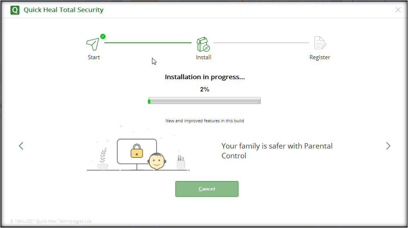
Task: Click the child face with headphones
Action: pyautogui.click(x=156, y=161)
